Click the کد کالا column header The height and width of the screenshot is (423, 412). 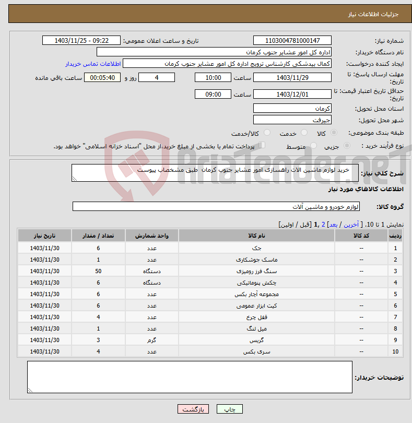point(361,236)
